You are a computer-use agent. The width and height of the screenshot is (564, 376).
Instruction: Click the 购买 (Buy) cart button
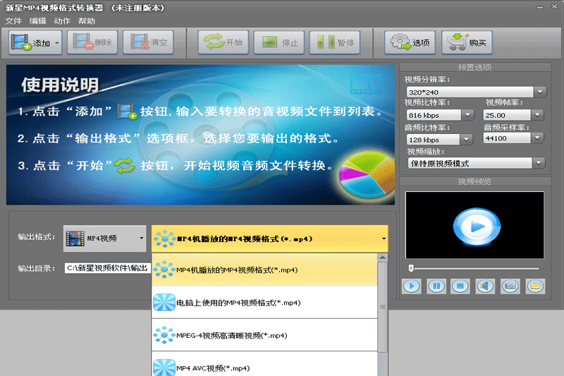467,42
